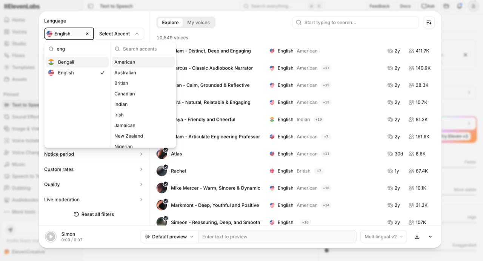Expand the Notice period filter
The width and height of the screenshot is (483, 261).
(94, 154)
